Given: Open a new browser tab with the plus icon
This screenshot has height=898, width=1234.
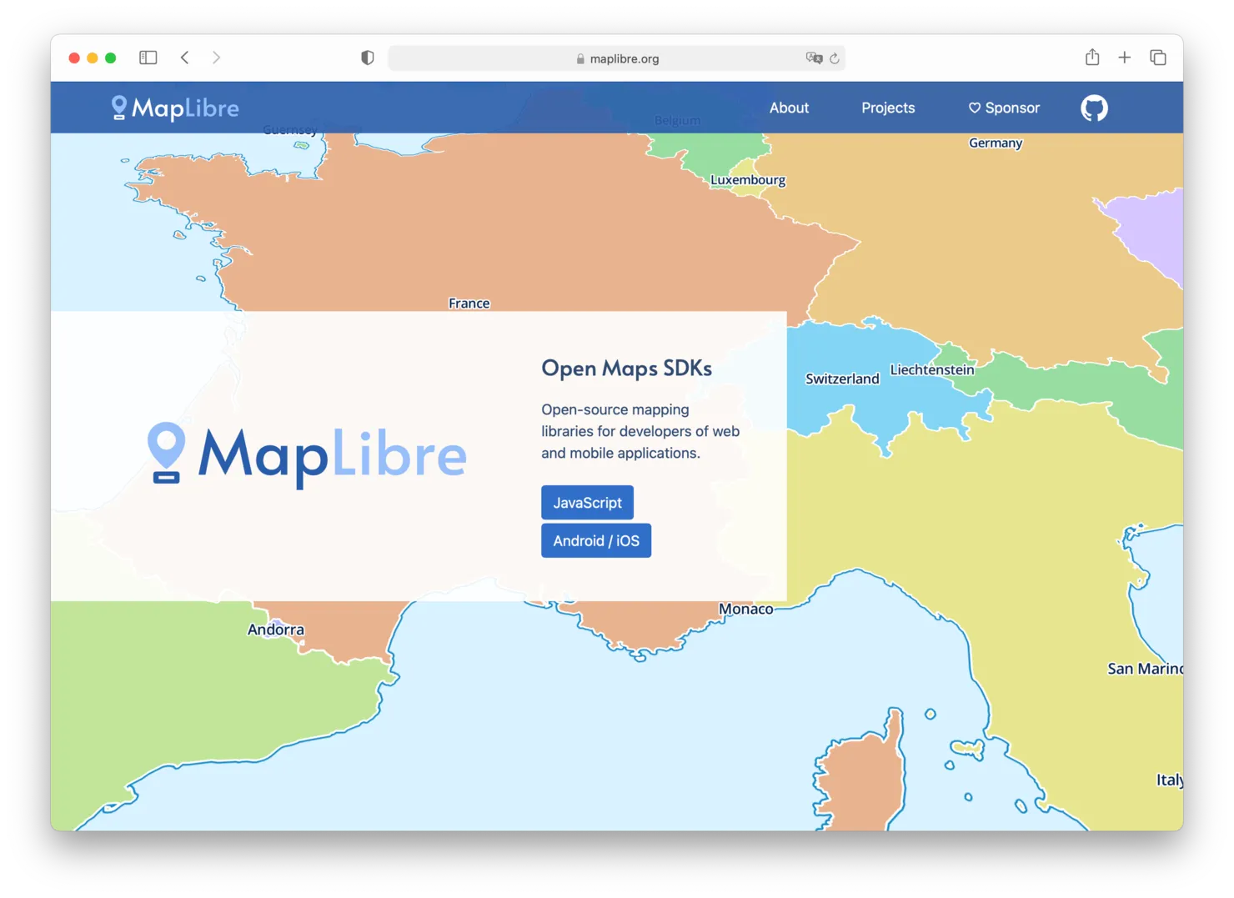Looking at the screenshot, I should [x=1125, y=58].
